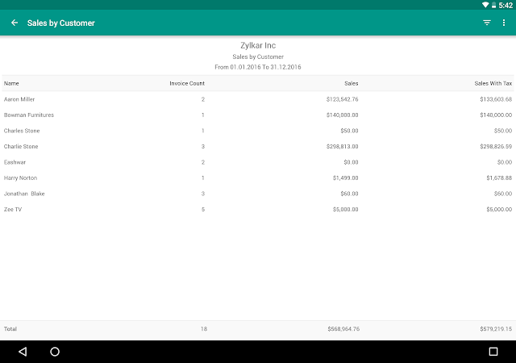Tap the total sales with tax $579,219.15
Screen dimensions: 516x363
tap(496, 329)
